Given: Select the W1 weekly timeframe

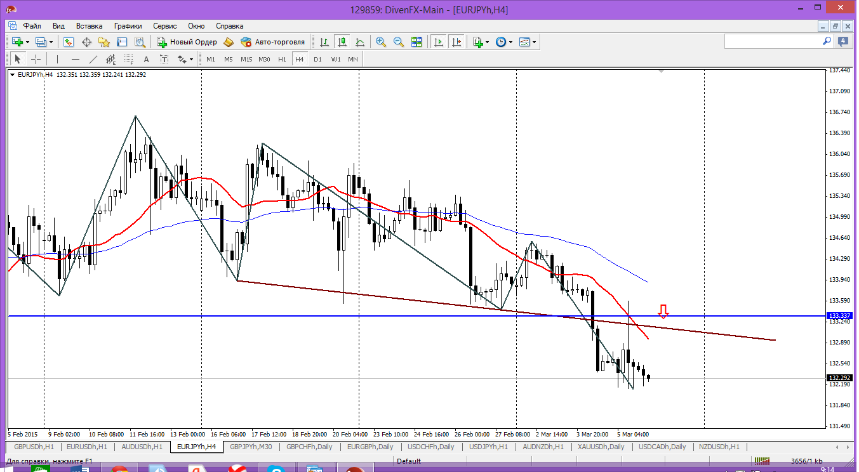Looking at the screenshot, I should coord(335,59).
